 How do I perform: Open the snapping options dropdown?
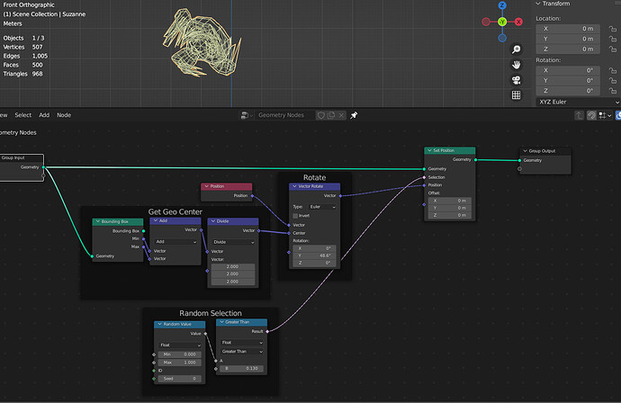(605, 115)
